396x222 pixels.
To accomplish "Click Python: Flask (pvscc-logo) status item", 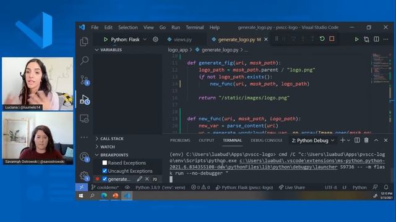I will [x=244, y=187].
